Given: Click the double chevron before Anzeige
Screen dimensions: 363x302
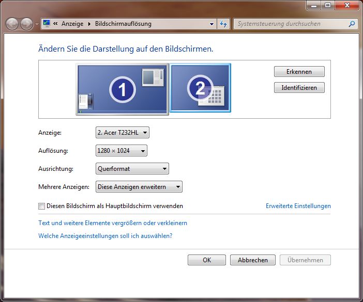Looking at the screenshot, I should (55, 24).
